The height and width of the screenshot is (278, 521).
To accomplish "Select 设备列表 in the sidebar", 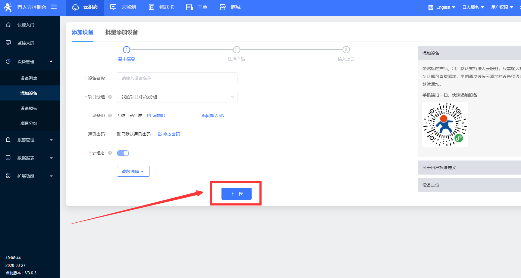I will 29,78.
